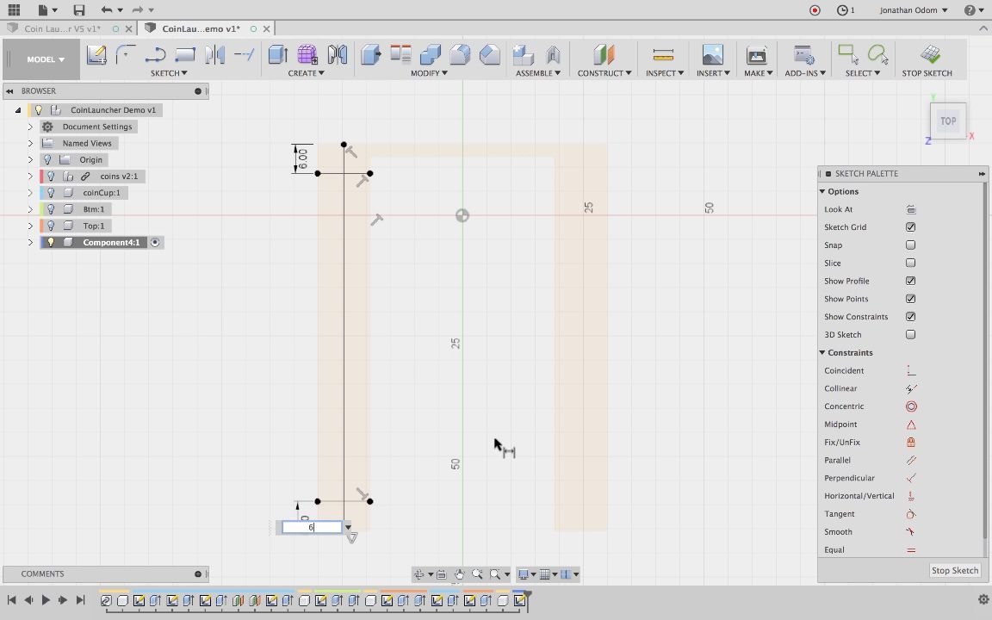Click the Stop Sketch toolbar icon
The width and height of the screenshot is (992, 620).
click(x=929, y=55)
